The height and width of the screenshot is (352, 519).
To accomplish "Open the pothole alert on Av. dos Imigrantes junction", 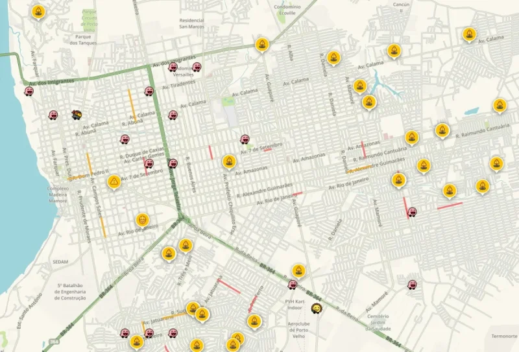I will pyautogui.click(x=262, y=45).
